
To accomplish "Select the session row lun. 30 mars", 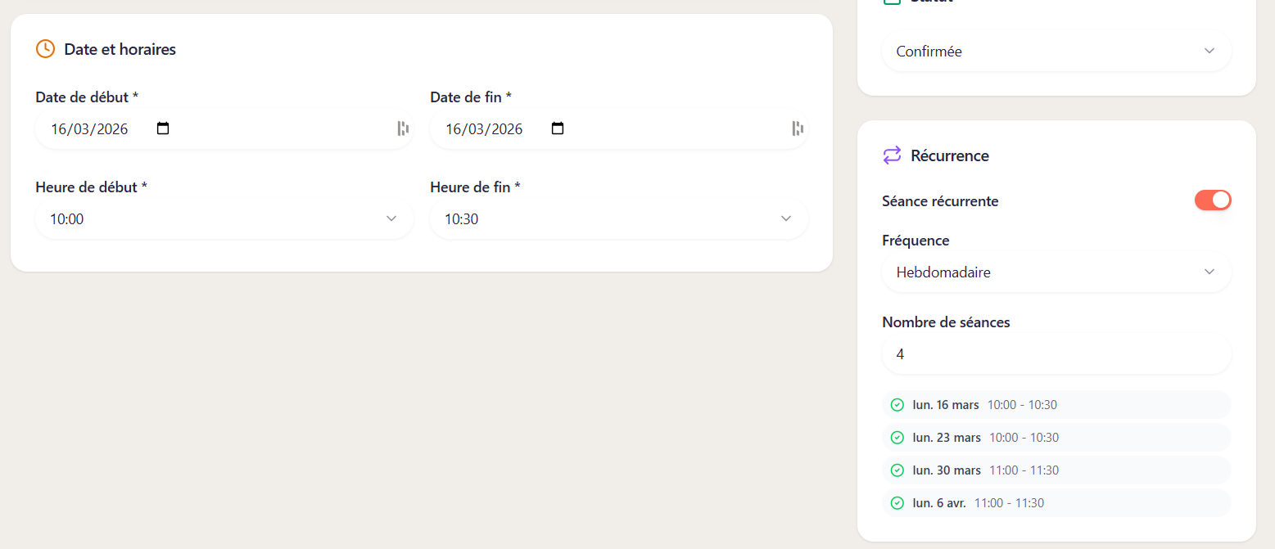I will point(1056,470).
